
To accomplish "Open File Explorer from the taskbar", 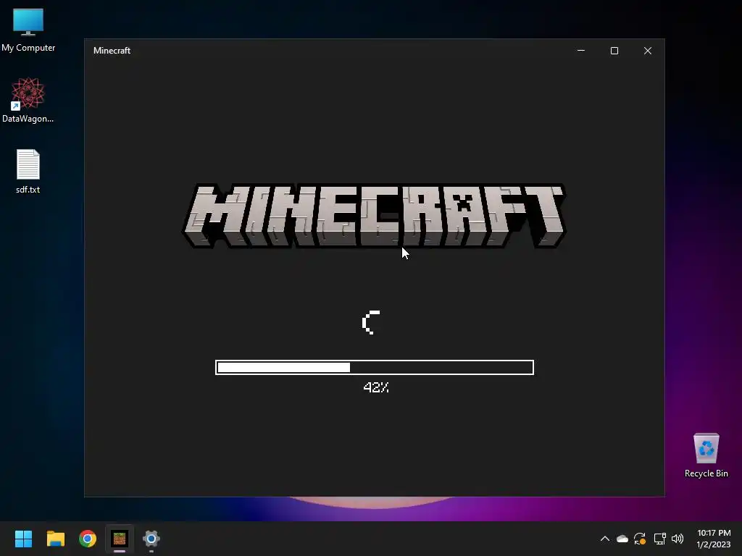I will (x=55, y=539).
